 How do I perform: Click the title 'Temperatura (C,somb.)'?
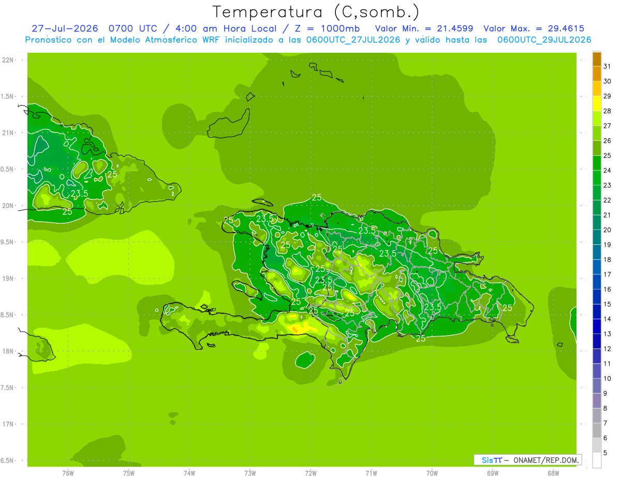click(316, 12)
